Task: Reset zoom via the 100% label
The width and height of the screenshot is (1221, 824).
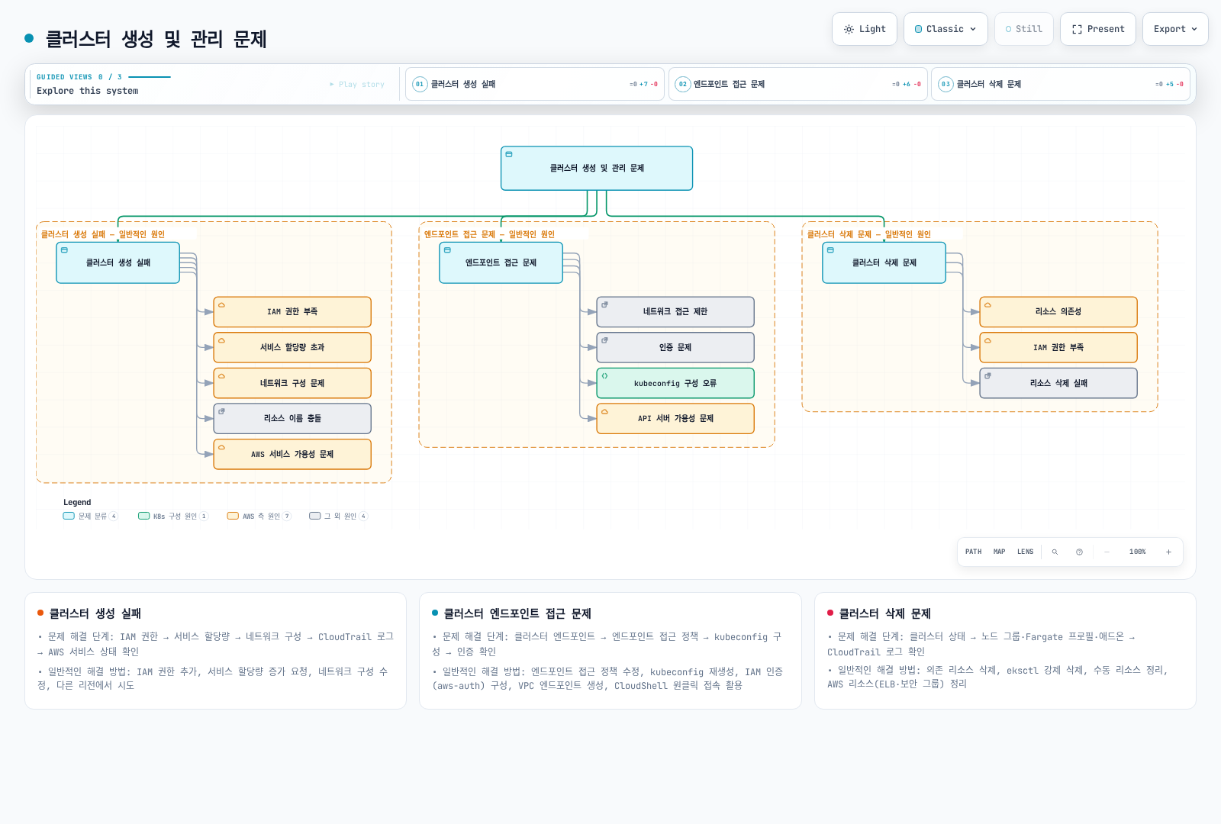Action: pos(1137,552)
